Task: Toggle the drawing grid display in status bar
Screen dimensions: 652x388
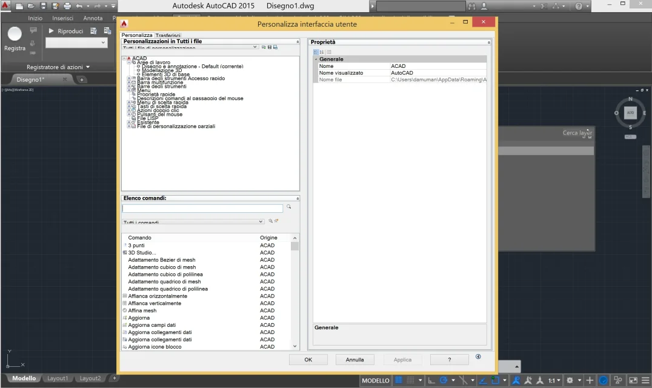Action: 398,380
